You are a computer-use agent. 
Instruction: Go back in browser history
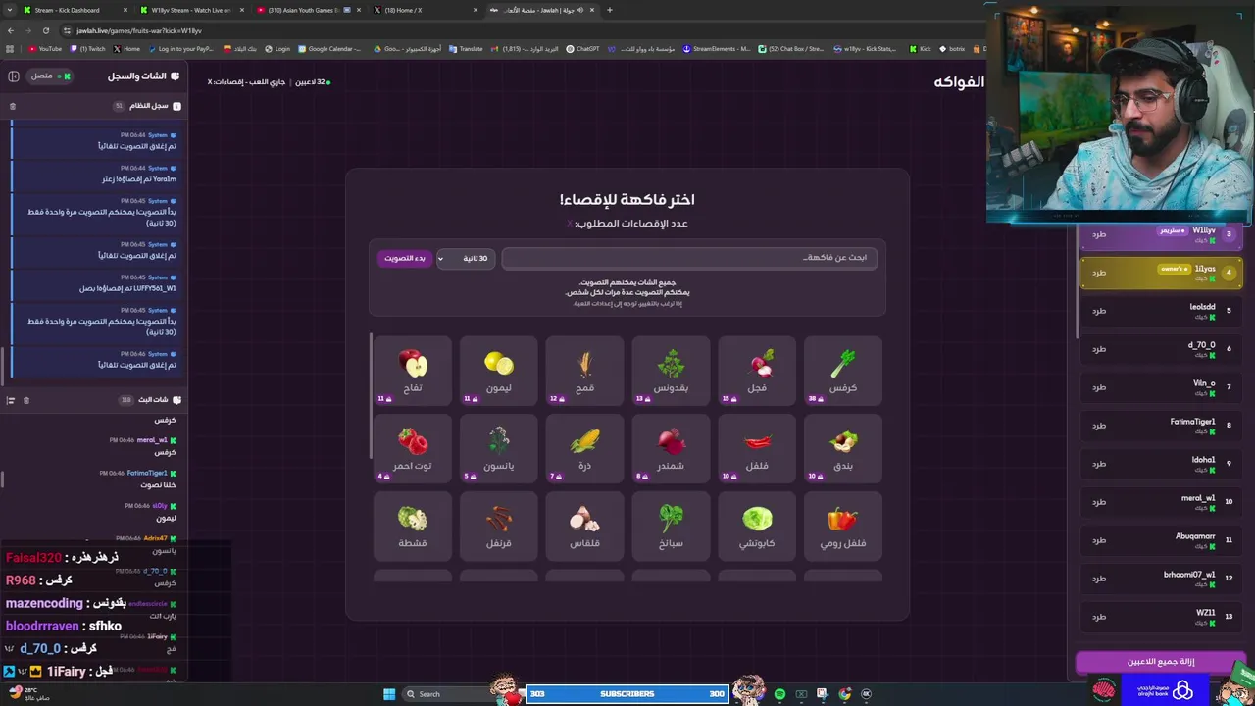tap(11, 30)
